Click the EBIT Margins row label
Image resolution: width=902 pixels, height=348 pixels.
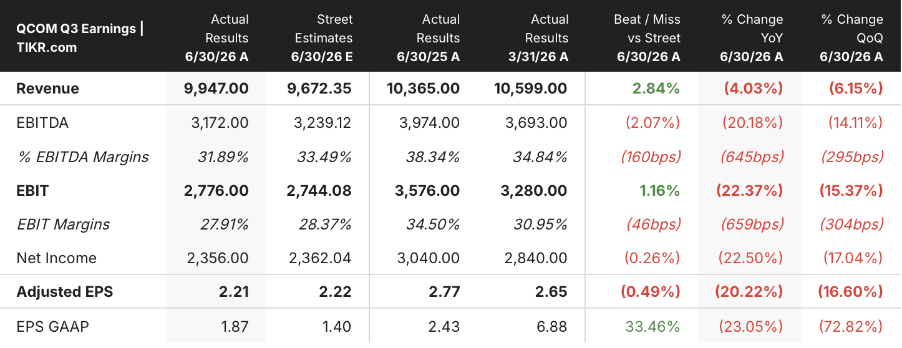tap(63, 225)
